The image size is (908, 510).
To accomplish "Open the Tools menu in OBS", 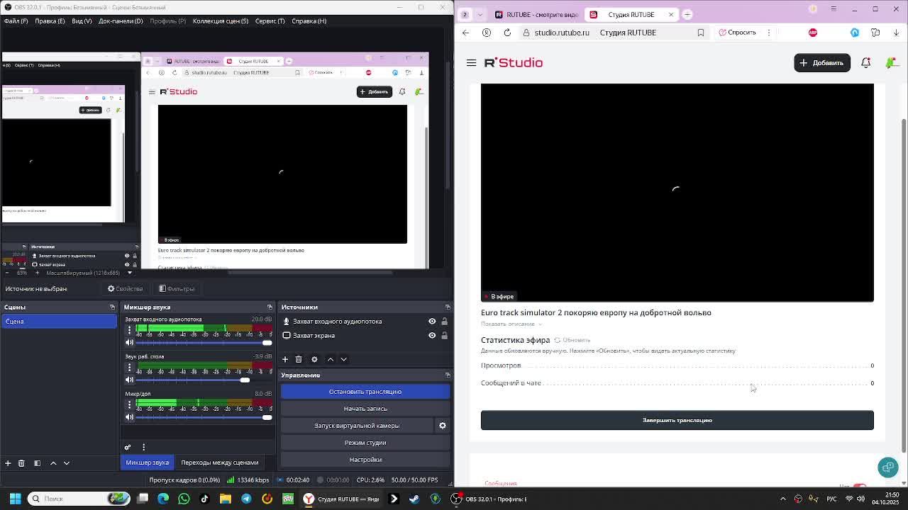I will [x=270, y=21].
